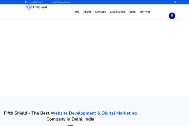
Task: Click the 'Company in Delhi, India' heading text
Action: pyautogui.click(x=70, y=119)
